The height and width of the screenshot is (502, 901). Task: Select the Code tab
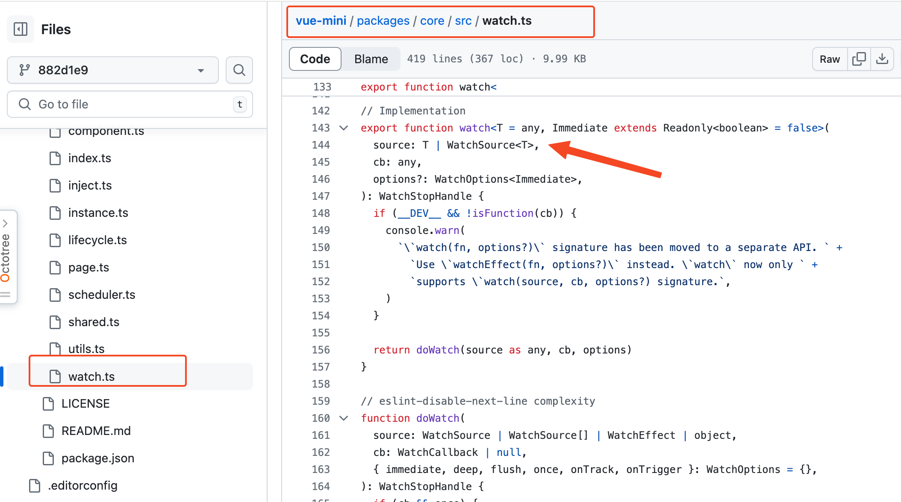click(315, 59)
